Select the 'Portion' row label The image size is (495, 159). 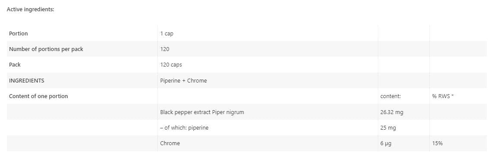18,33
